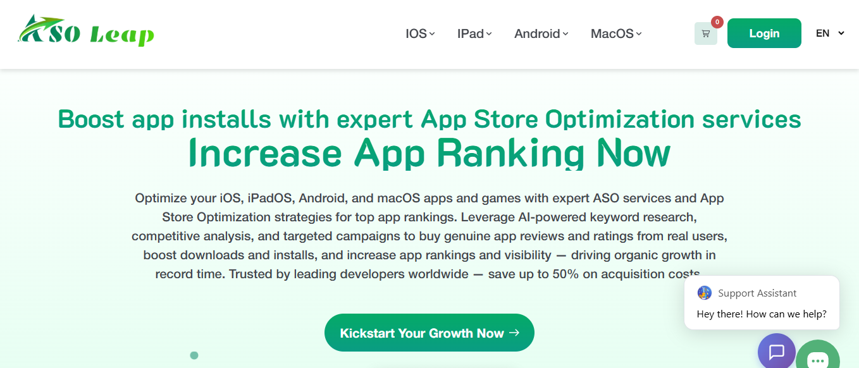The height and width of the screenshot is (368, 859).
Task: Click the Login button
Action: coord(764,34)
